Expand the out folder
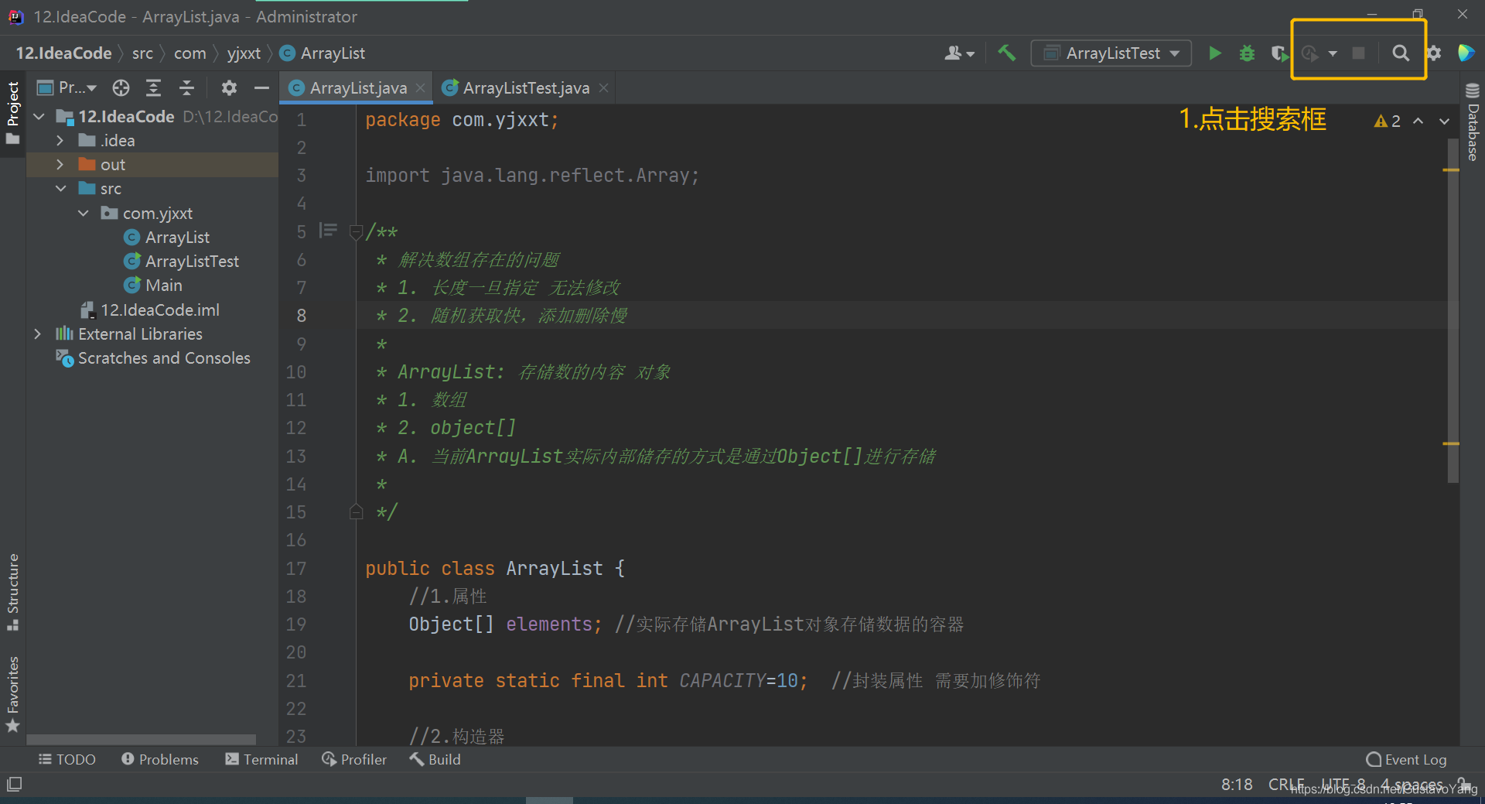 (x=60, y=165)
